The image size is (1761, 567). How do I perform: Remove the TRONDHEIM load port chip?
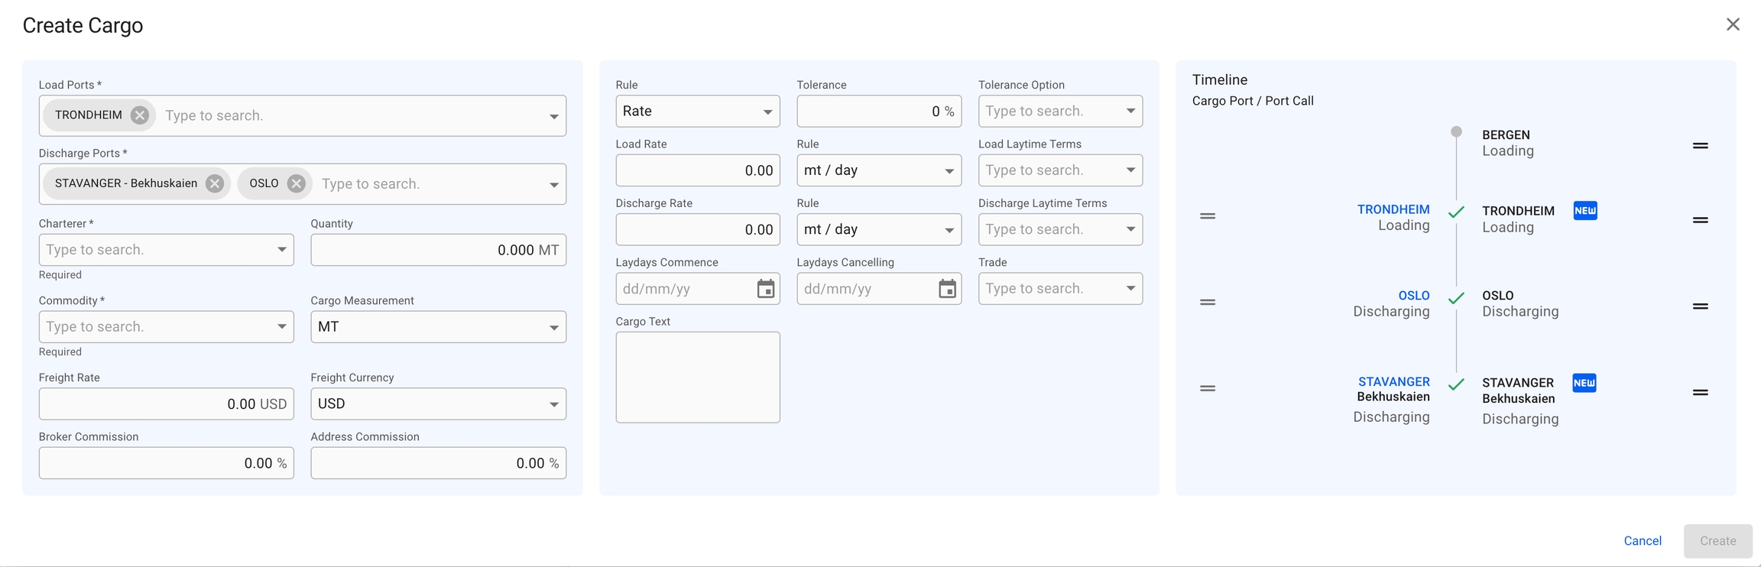click(x=139, y=115)
